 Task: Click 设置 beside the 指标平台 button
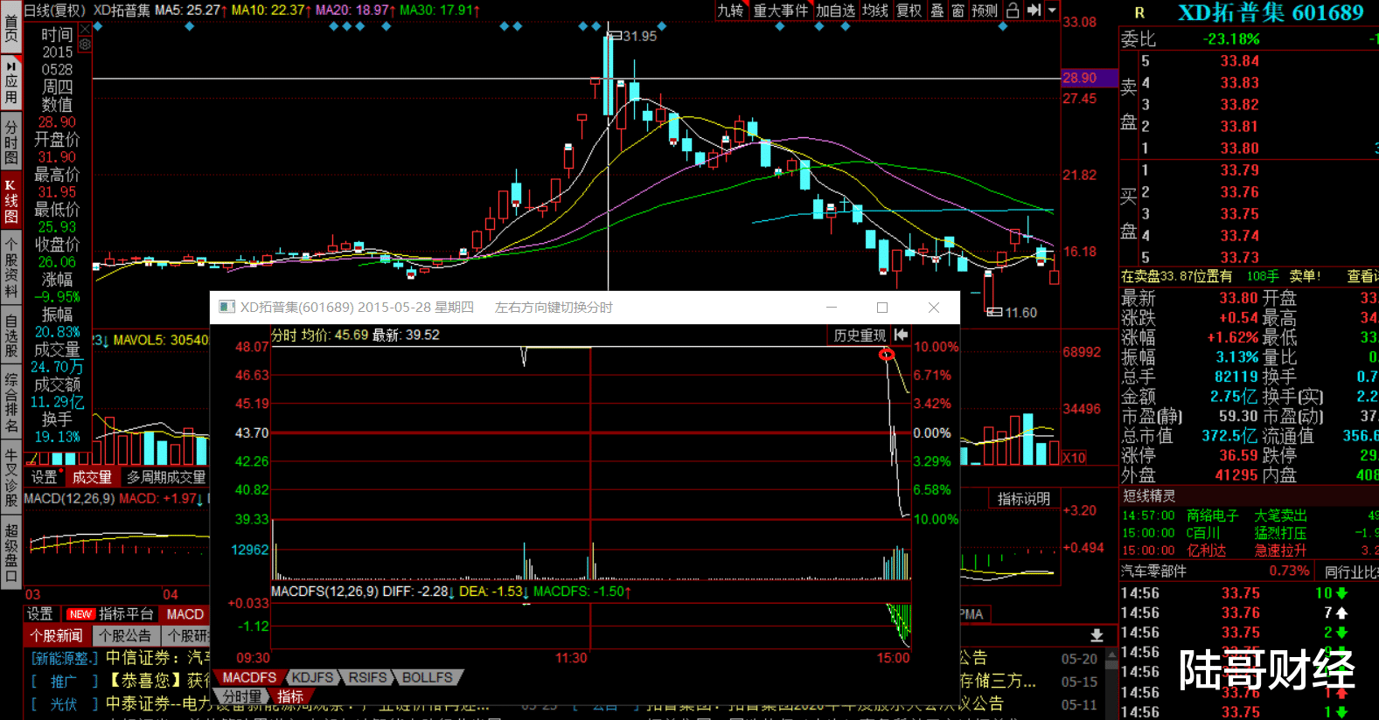(39, 614)
